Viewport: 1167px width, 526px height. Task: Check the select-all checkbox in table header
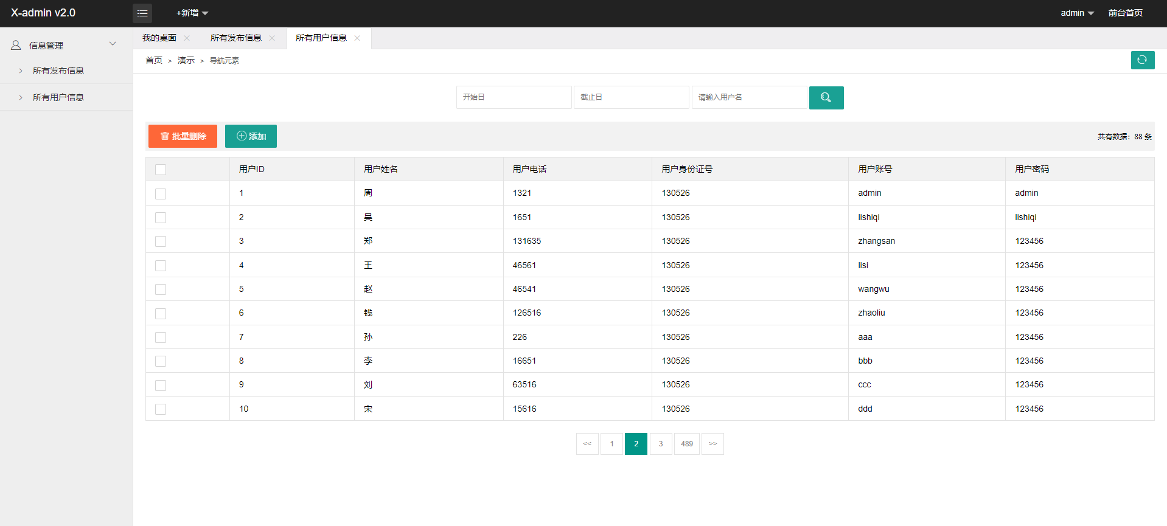click(x=161, y=170)
